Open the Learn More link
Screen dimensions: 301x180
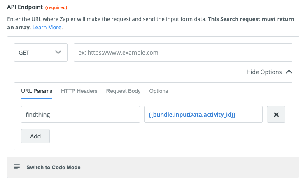47,28
